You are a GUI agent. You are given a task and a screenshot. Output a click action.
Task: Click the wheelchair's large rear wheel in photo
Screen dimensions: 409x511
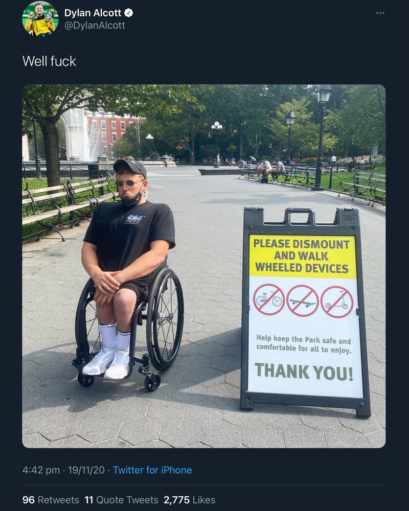(x=165, y=319)
